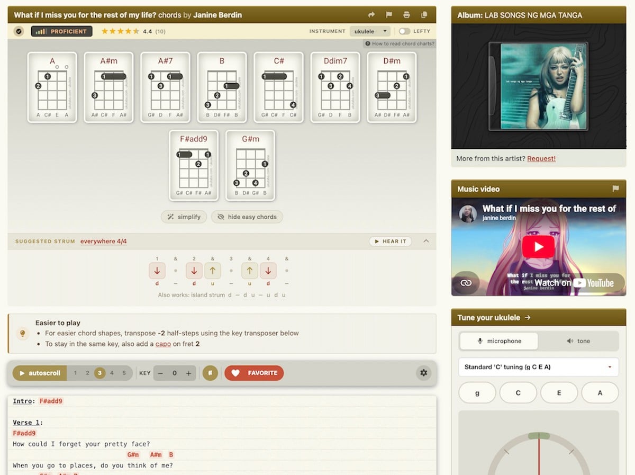Hide easy chords with the eye button
The image size is (635, 475).
click(247, 217)
